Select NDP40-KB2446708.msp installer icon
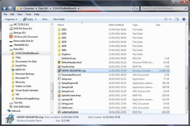 tap(59, 71)
